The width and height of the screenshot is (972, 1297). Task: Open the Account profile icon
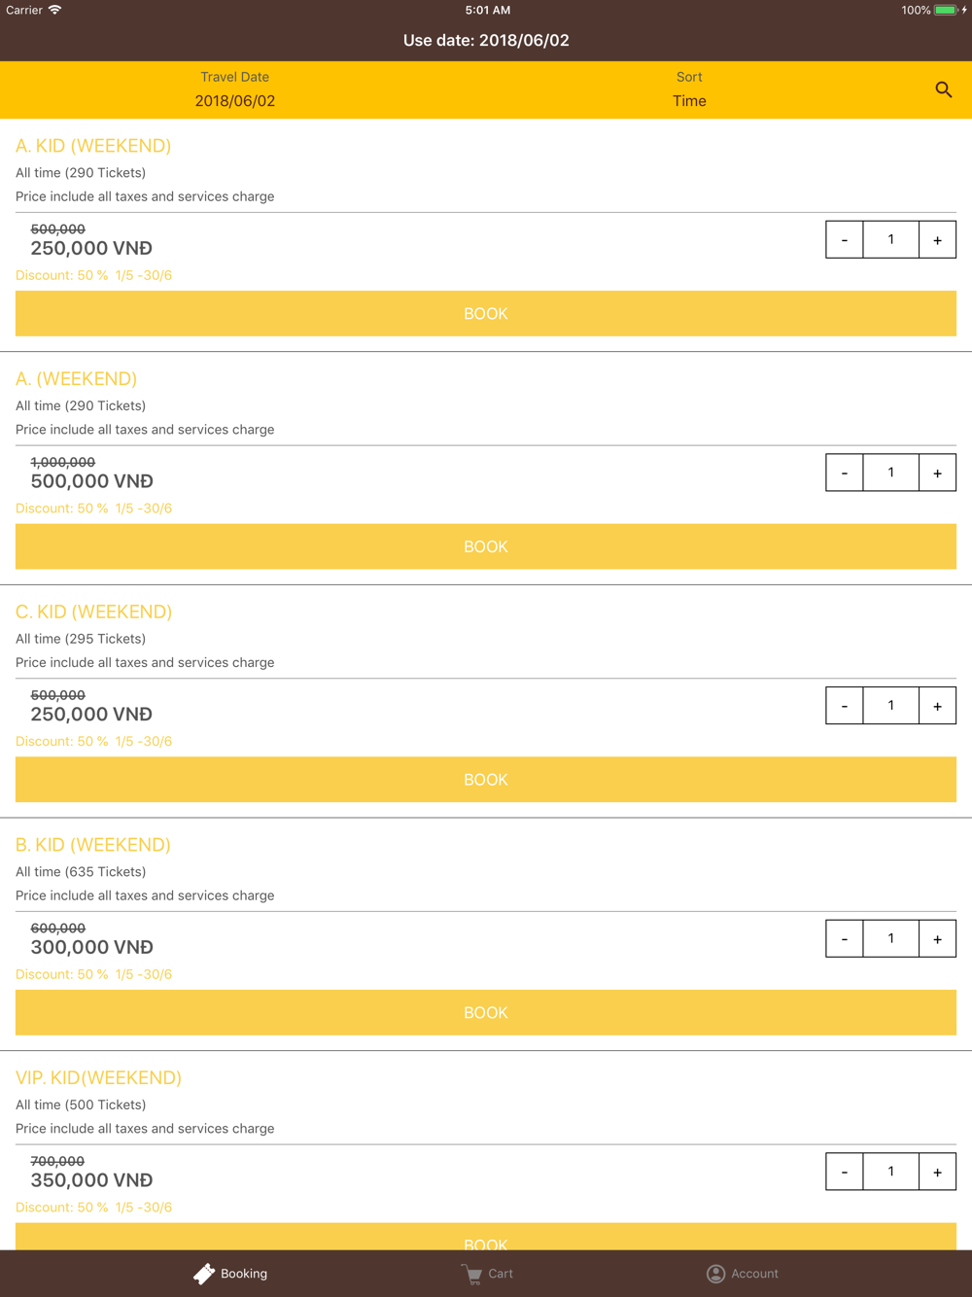click(716, 1274)
